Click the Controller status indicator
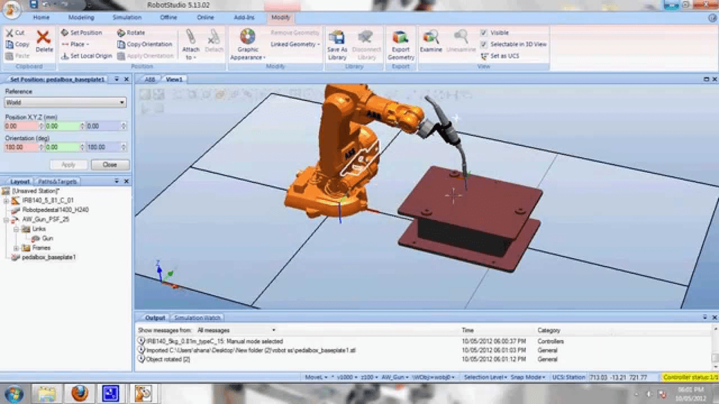719x404 pixels. coord(690,378)
